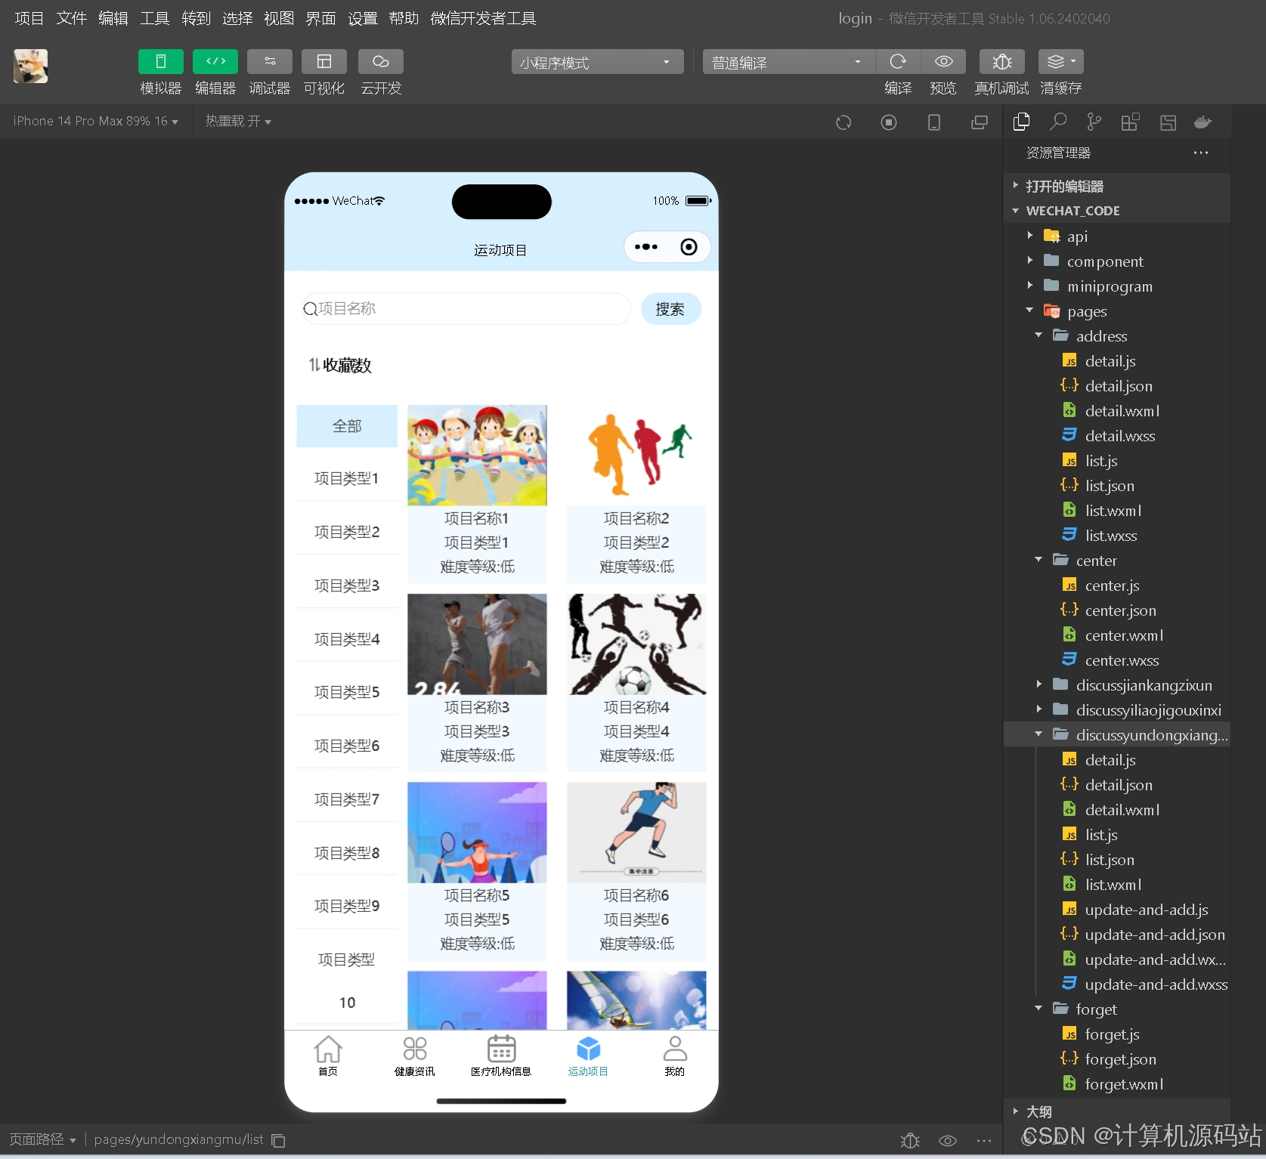The height and width of the screenshot is (1159, 1266).
Task: Expand the 大纲 outline section
Action: (x=1117, y=1111)
